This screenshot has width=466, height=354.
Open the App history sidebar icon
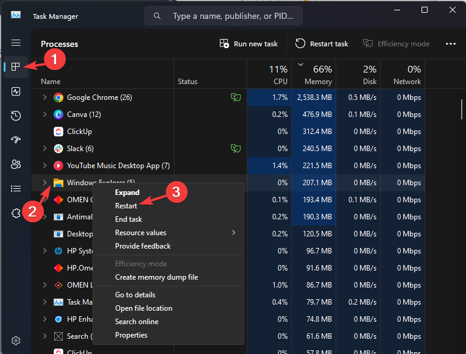[x=16, y=116]
